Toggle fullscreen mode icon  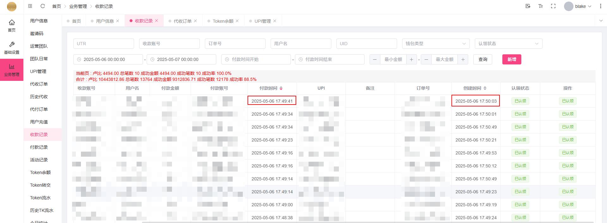tap(553, 6)
